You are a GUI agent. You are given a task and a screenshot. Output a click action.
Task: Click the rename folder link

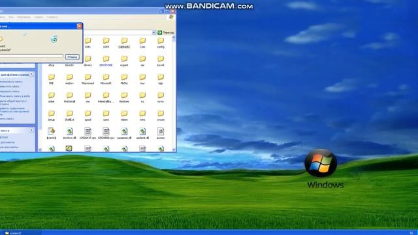11,82
